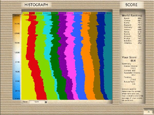Screen dimensions: 154x115
Task: Click the Greece label above the graph
Action: (x=39, y=13)
